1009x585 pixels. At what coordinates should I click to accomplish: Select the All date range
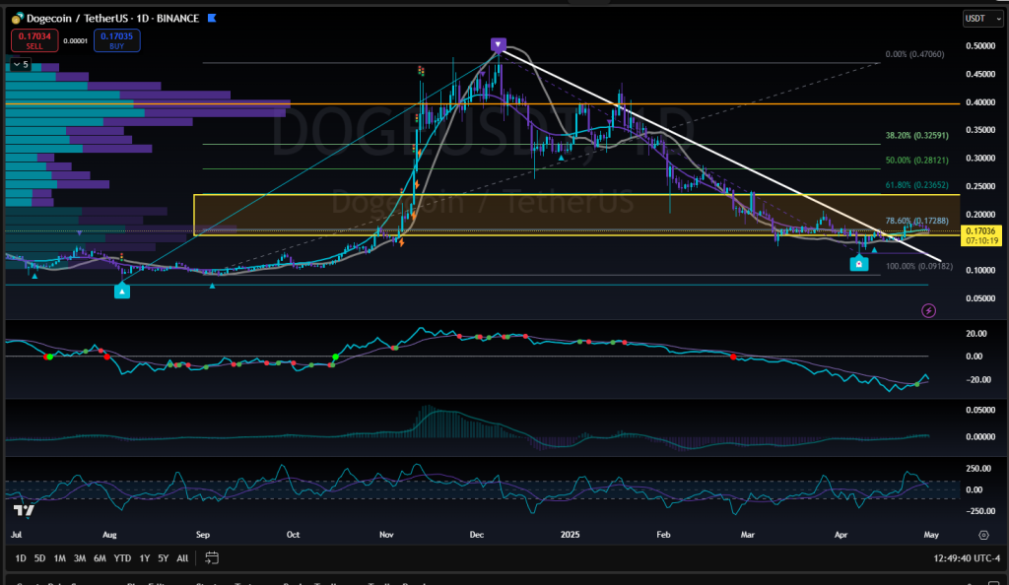[182, 558]
